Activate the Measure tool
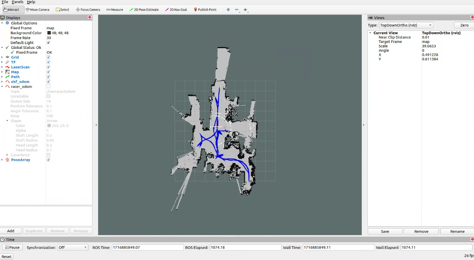The image size is (474, 260). (114, 10)
